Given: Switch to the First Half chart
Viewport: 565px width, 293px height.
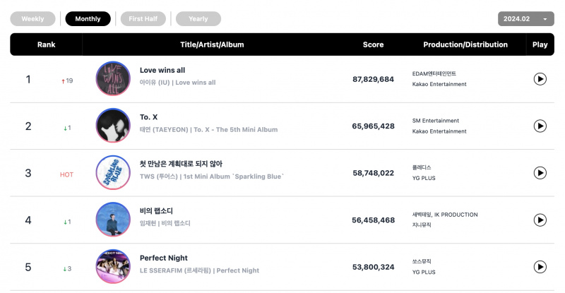Looking at the screenshot, I should click(x=143, y=19).
